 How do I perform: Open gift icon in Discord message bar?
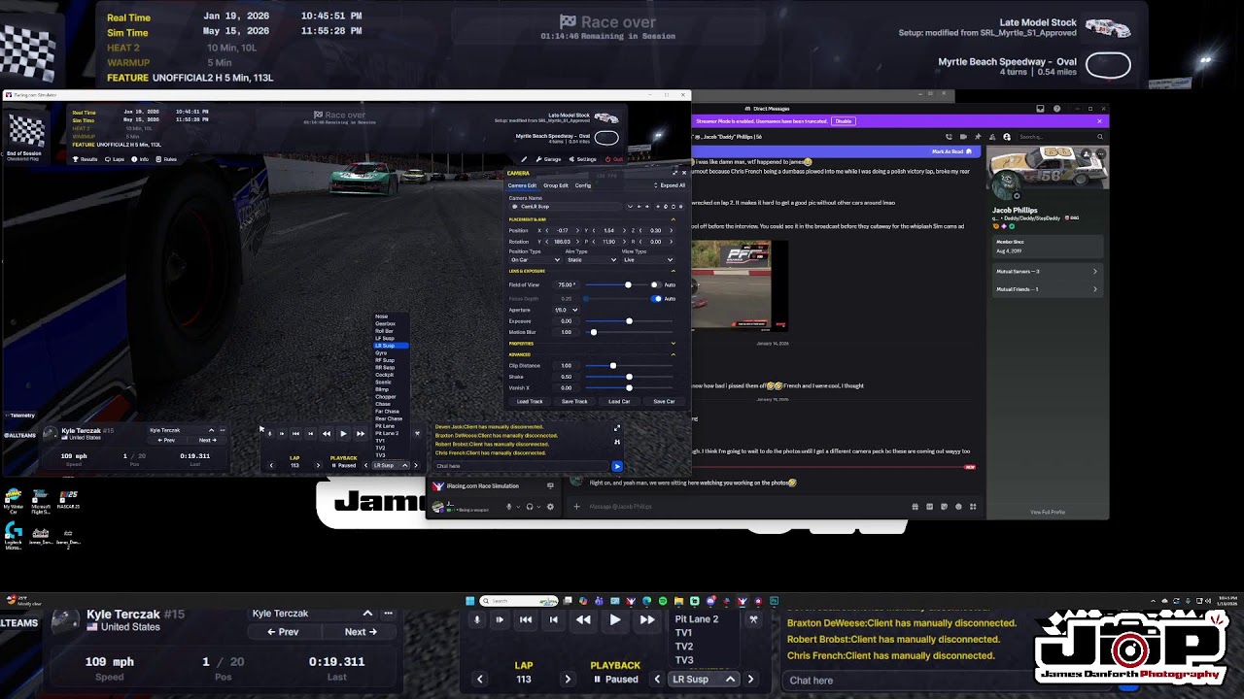(x=915, y=507)
